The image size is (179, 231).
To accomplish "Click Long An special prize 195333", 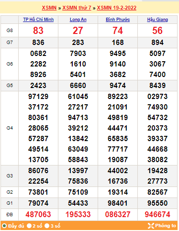I will coord(78,214).
